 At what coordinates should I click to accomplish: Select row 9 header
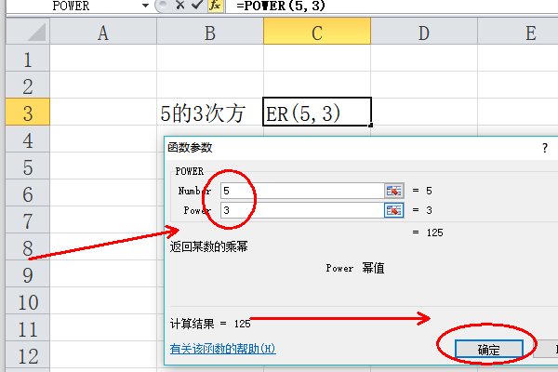coord(28,273)
